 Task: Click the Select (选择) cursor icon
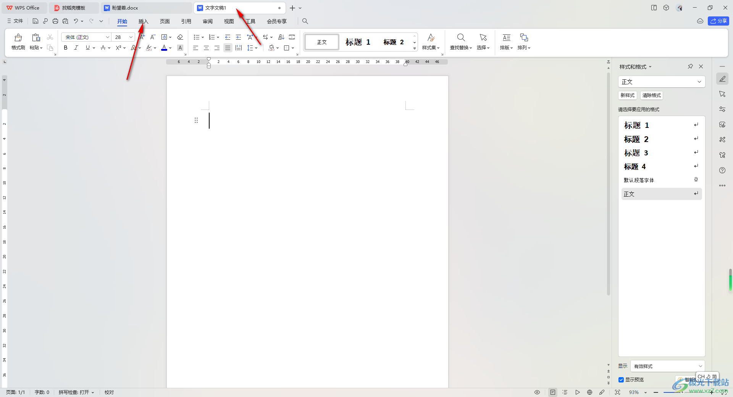point(483,37)
